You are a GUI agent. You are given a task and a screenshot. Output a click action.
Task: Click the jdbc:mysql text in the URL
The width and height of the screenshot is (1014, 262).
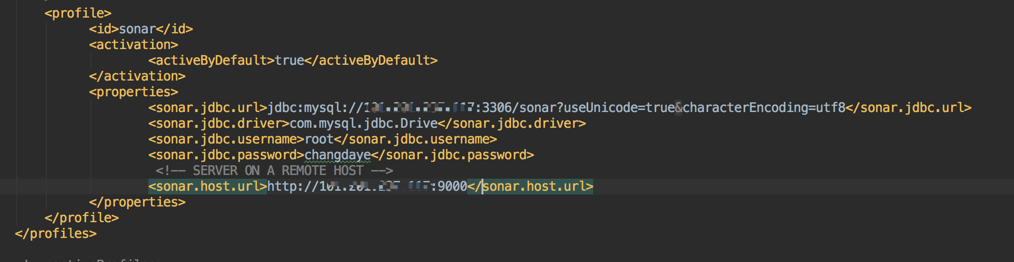click(304, 107)
